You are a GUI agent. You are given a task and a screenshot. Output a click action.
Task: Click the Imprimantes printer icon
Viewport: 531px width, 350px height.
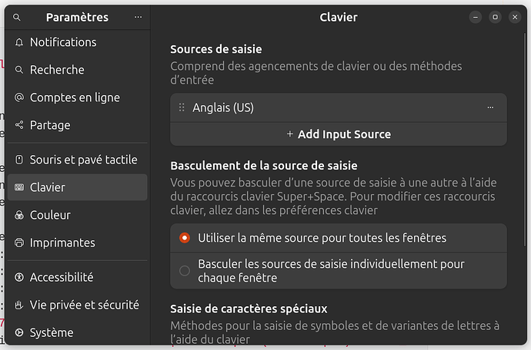pos(19,243)
